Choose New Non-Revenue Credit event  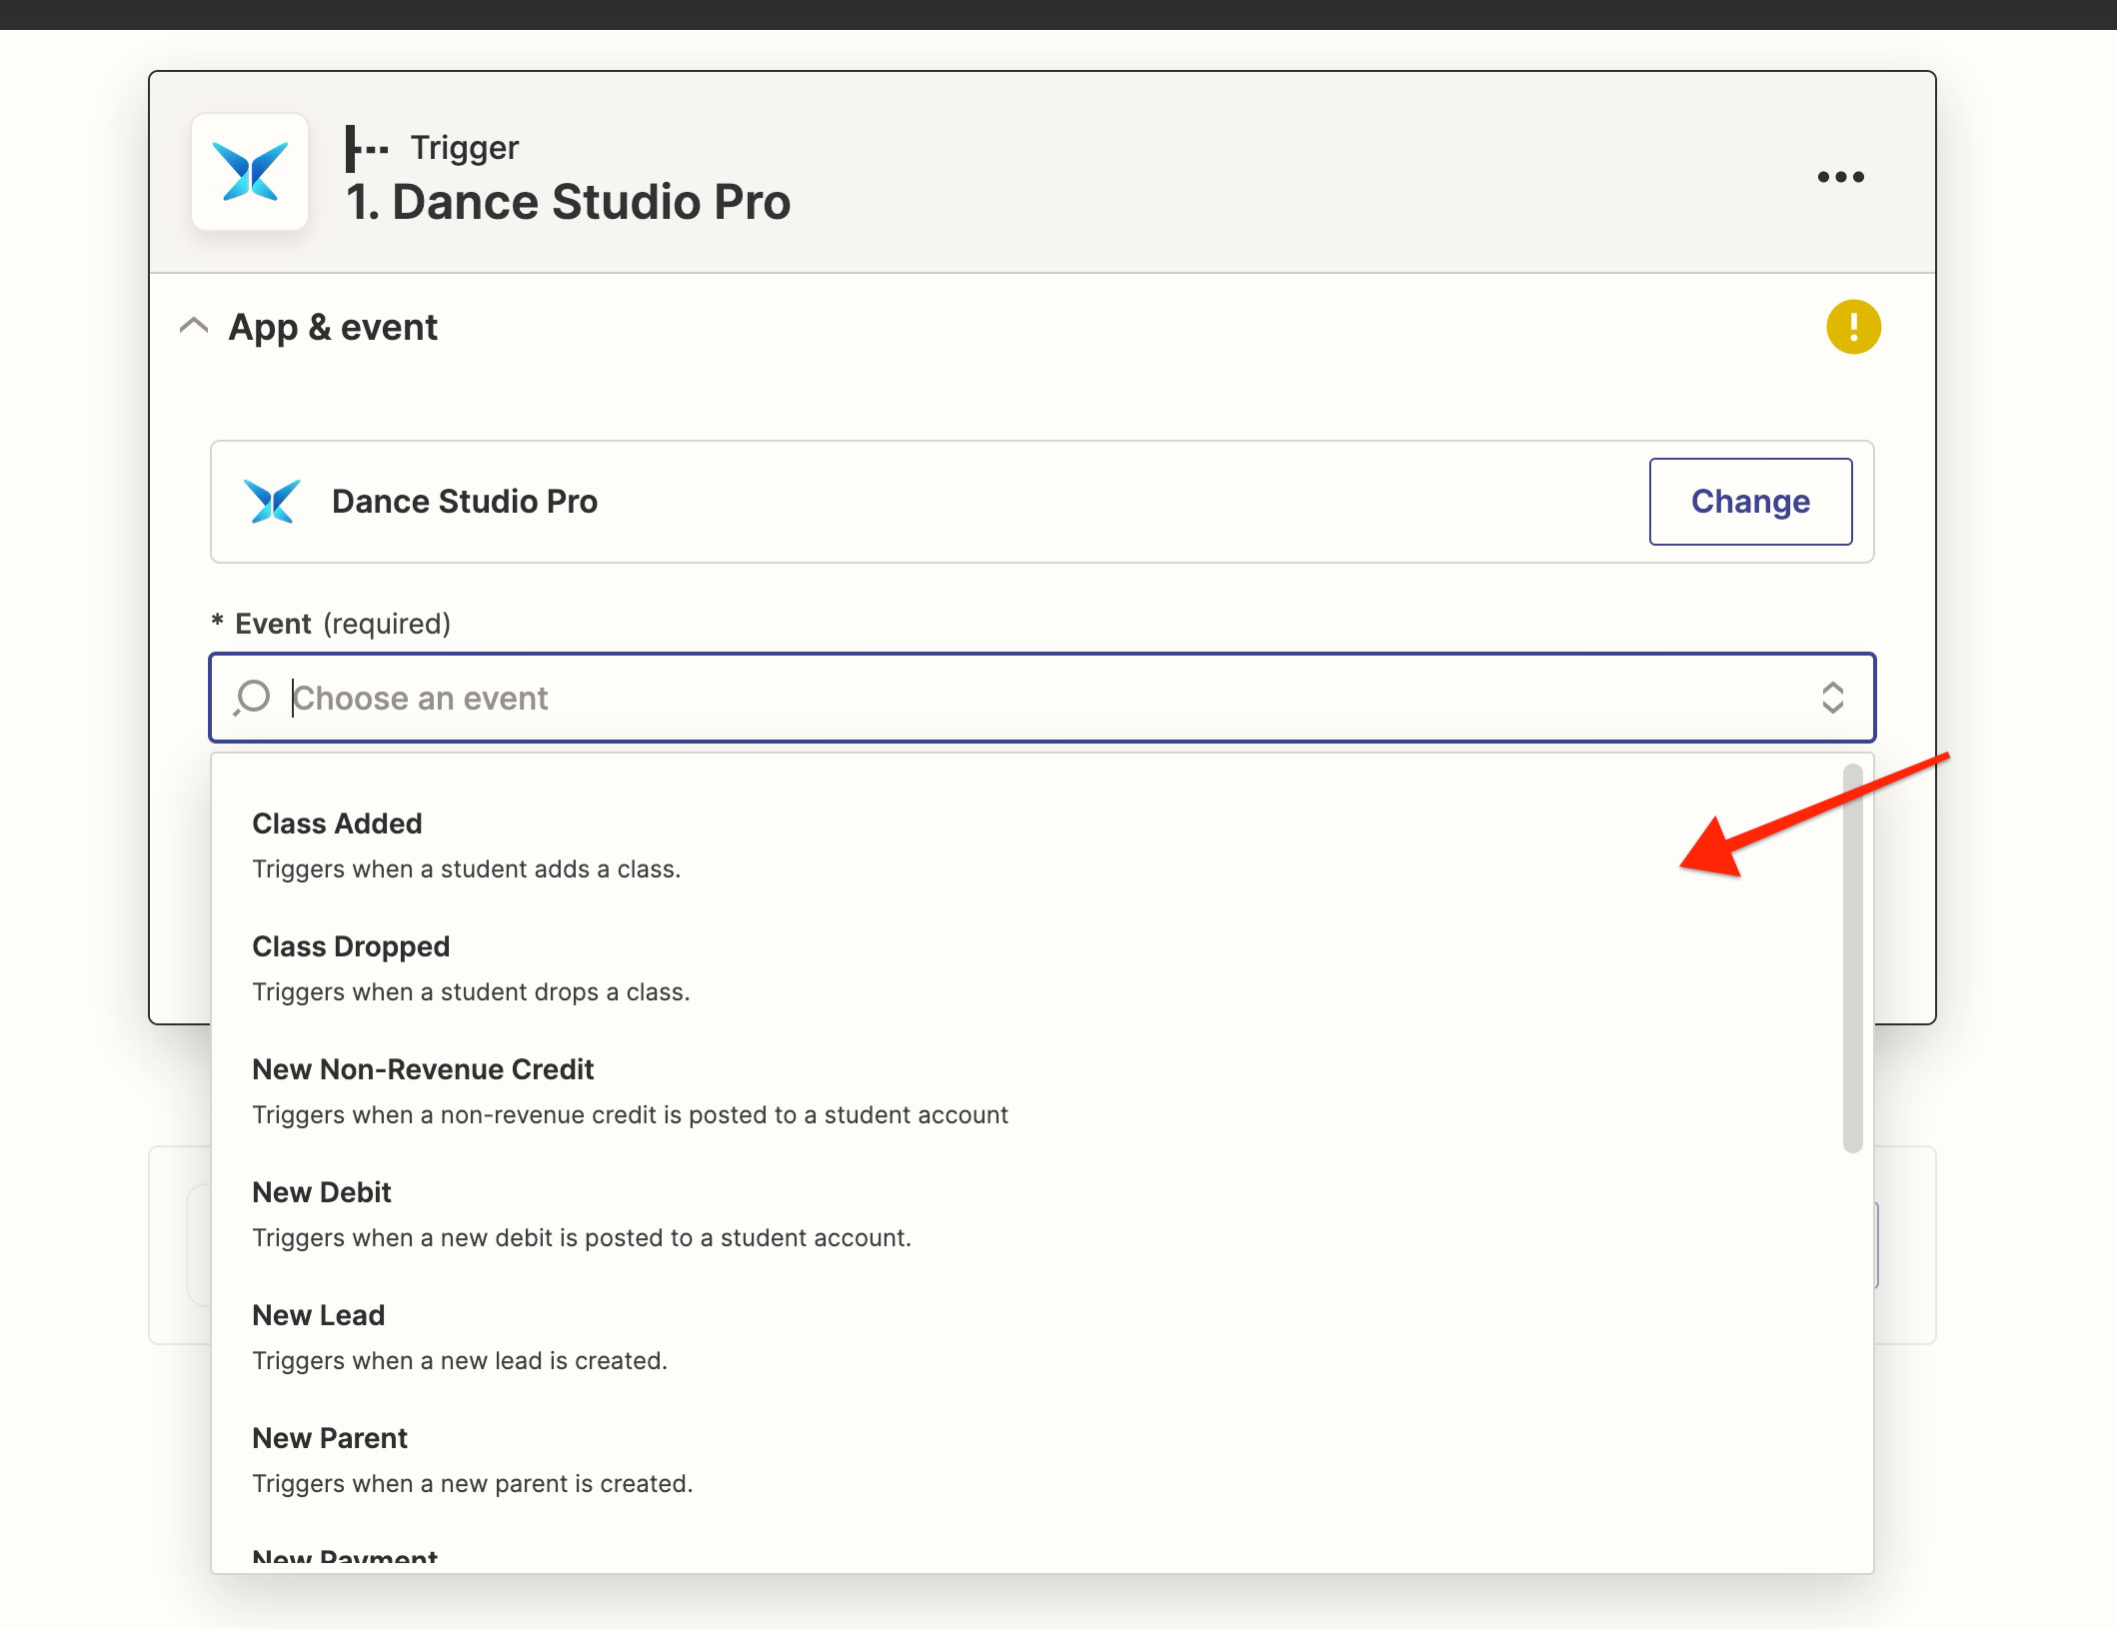click(1030, 1090)
